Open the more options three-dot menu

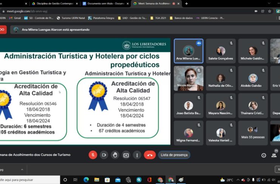tap(137, 155)
